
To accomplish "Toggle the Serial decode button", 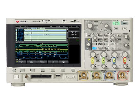I will 119,35.
